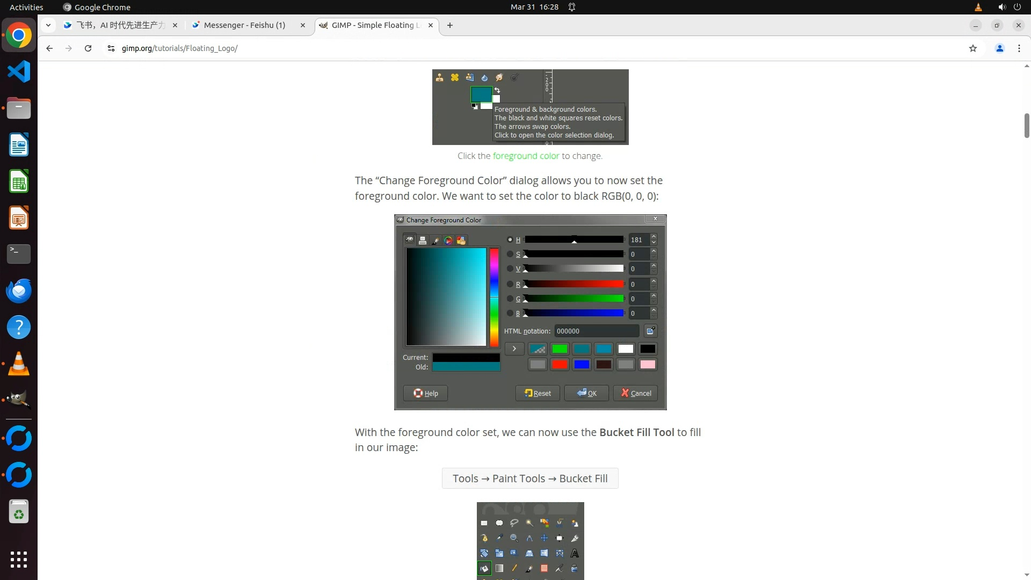Pick the green swatch in the color history
1031x580 pixels.
coord(560,349)
